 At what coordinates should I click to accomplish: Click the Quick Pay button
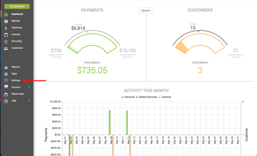(x=17, y=6)
